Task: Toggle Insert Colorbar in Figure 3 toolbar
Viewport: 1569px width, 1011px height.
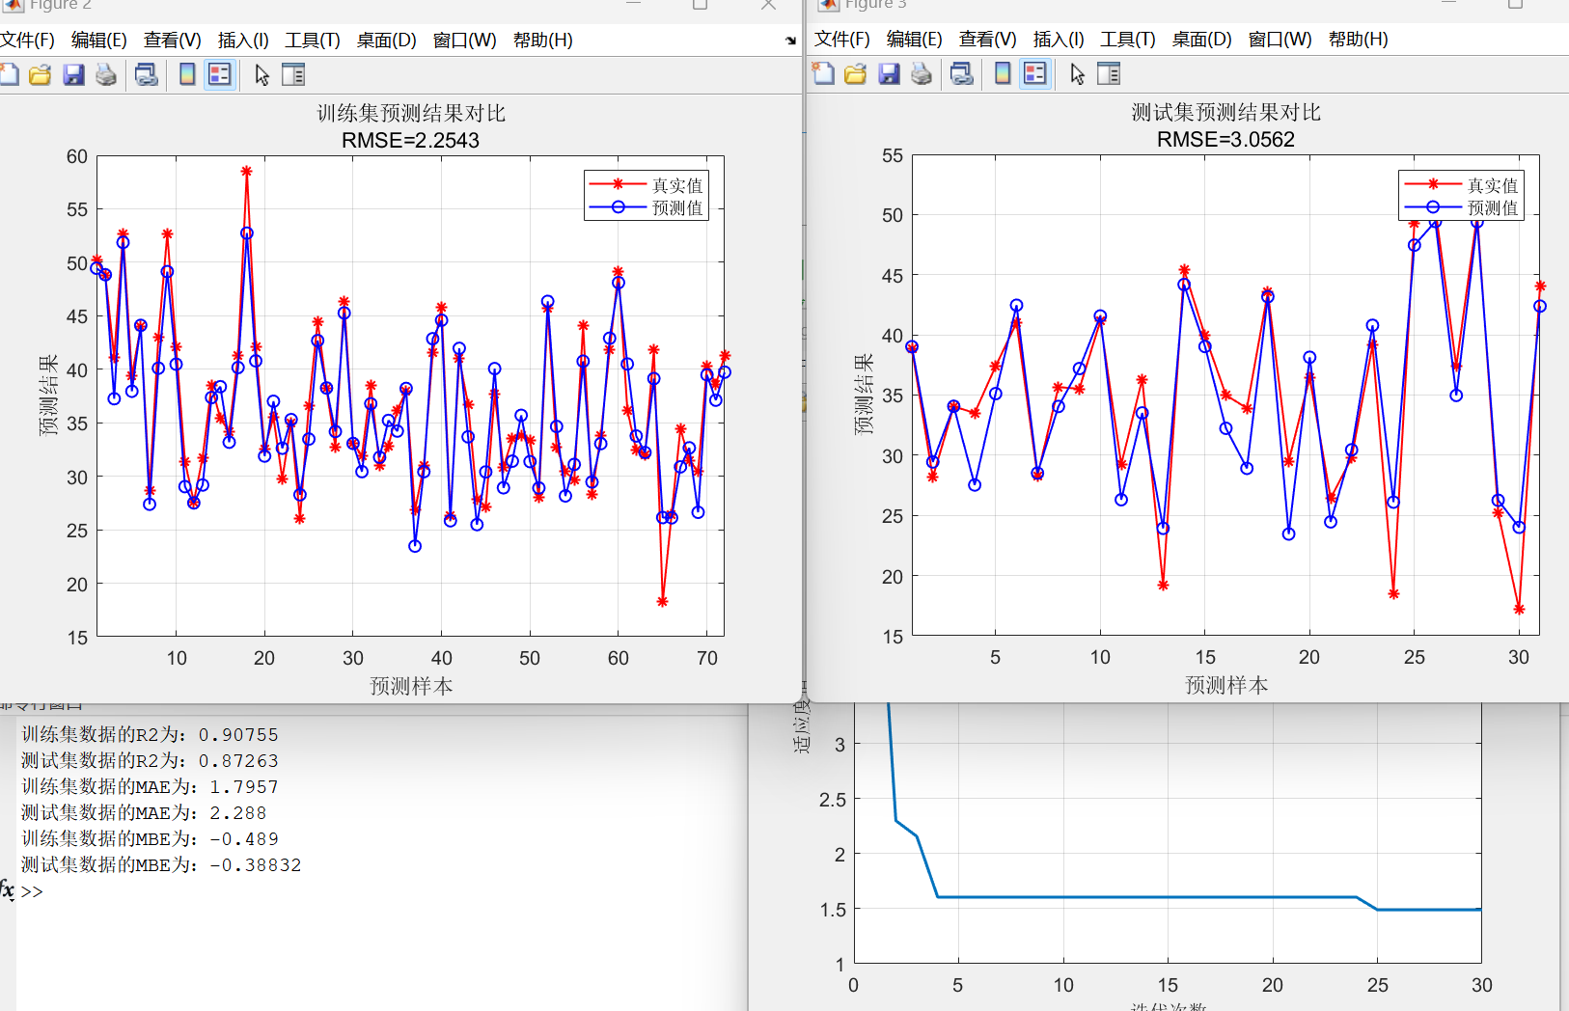Action: pos(1003,73)
